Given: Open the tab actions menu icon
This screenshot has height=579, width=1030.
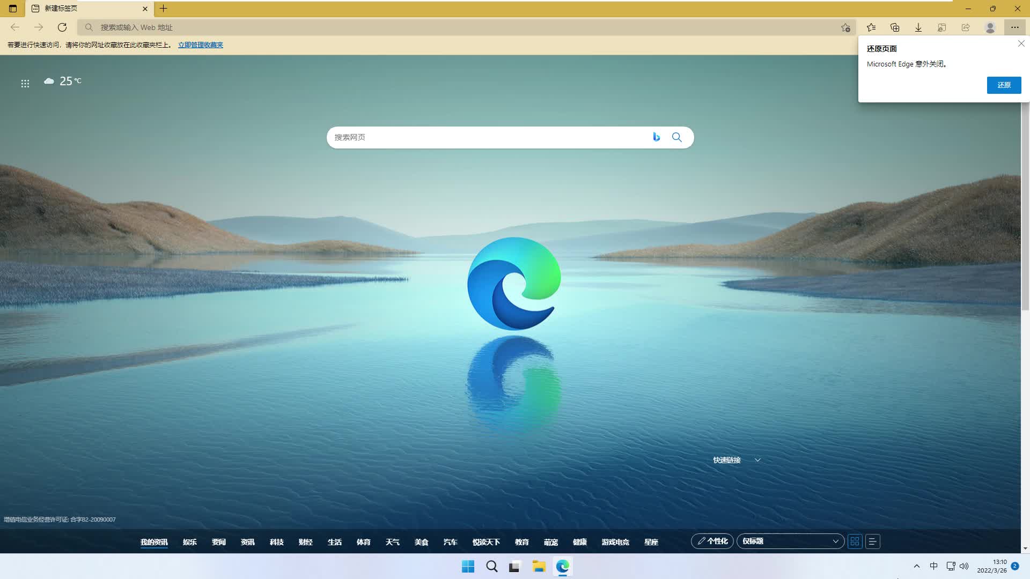Looking at the screenshot, I should (13, 9).
